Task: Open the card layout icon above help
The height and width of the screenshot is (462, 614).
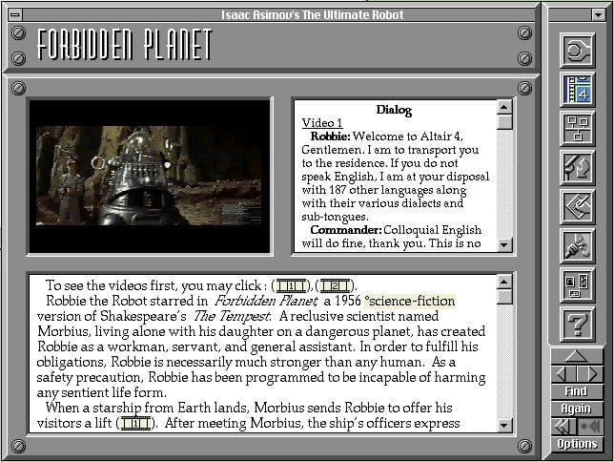Action: click(577, 284)
